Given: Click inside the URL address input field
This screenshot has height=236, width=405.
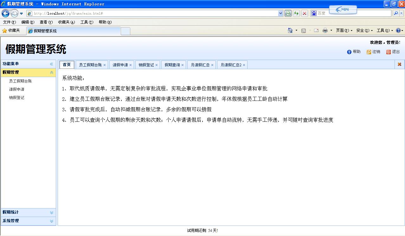Looking at the screenshot, I should pyautogui.click(x=143, y=13).
